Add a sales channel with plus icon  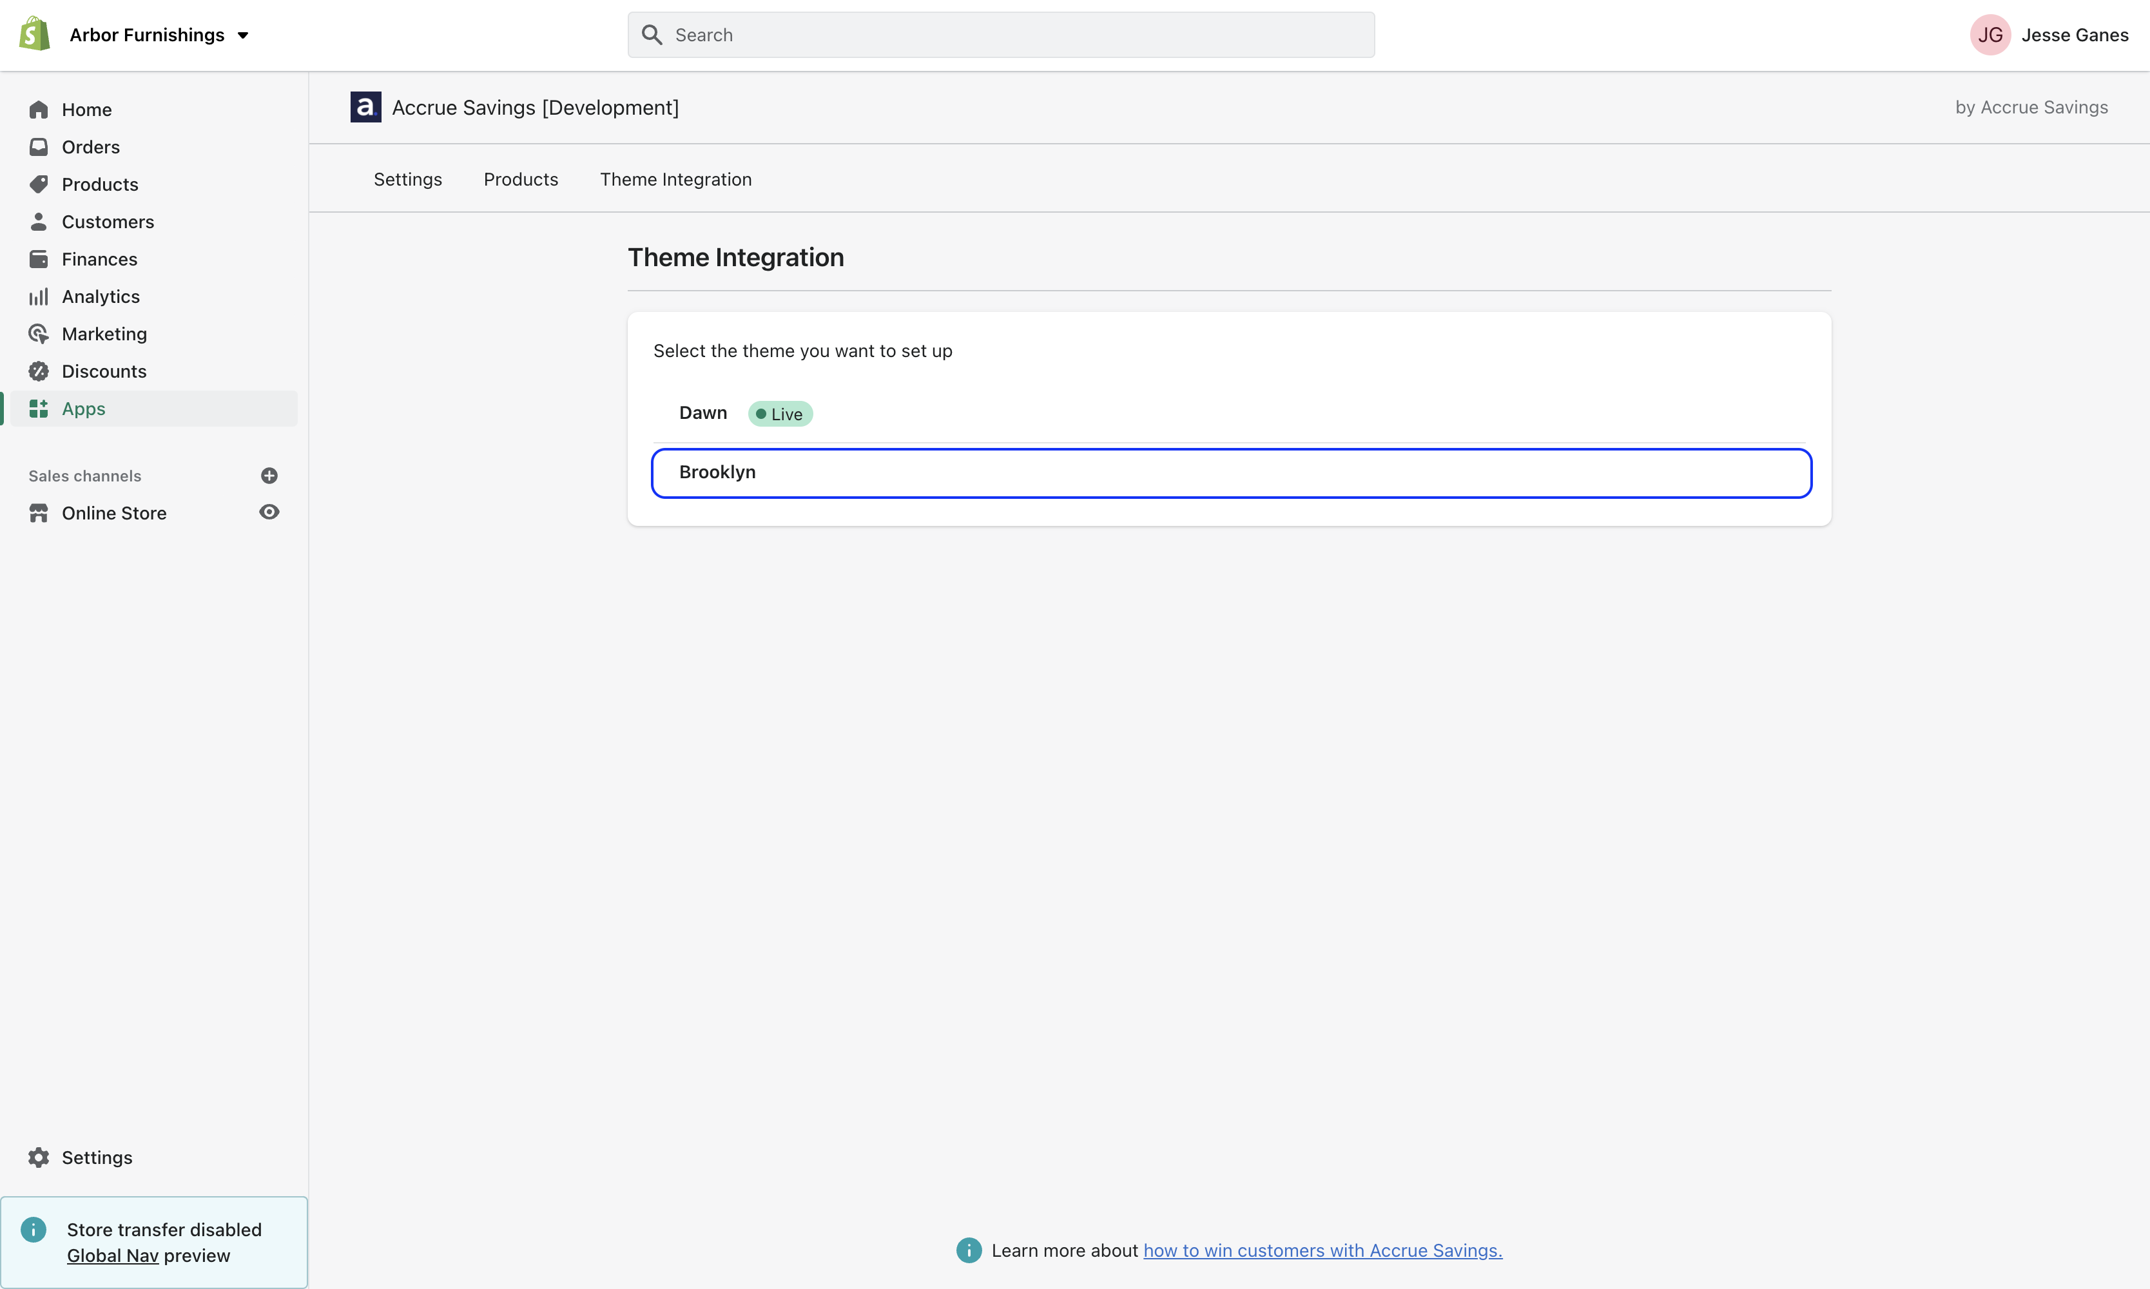269,475
